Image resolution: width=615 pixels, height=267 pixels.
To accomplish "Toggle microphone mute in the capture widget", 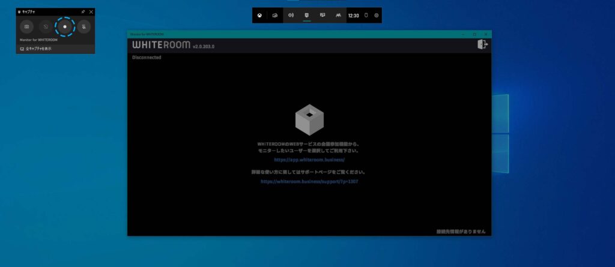I will [84, 26].
